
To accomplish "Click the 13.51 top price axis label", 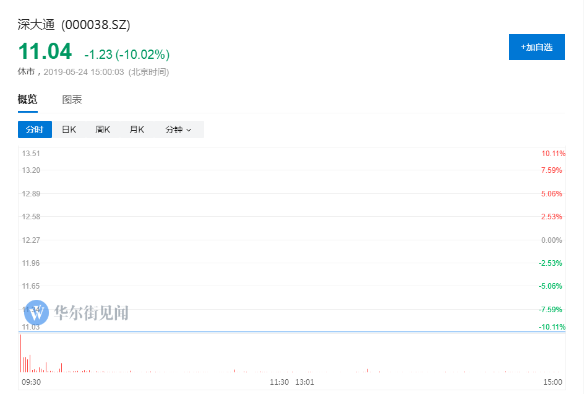I will [x=31, y=154].
